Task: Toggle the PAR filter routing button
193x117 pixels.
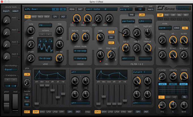Action: 131,15
